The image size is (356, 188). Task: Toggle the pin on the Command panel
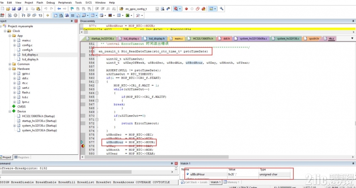click(172, 164)
